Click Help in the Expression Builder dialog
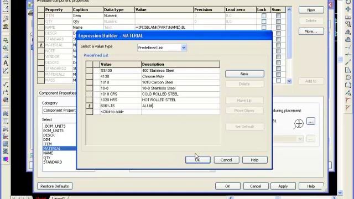The image size is (354, 199). tap(254, 160)
